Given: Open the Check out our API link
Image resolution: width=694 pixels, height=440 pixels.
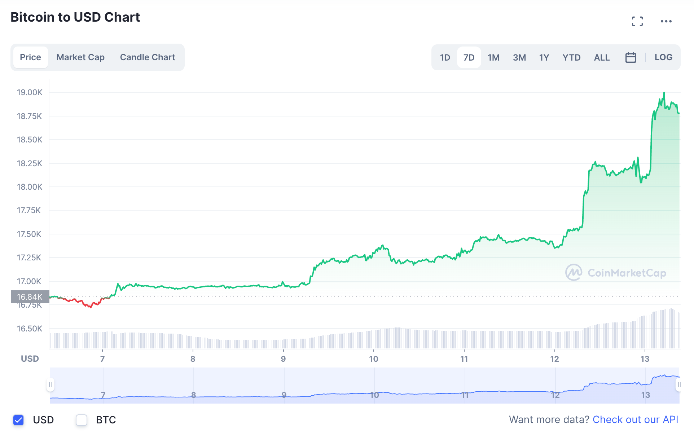Looking at the screenshot, I should 635,420.
